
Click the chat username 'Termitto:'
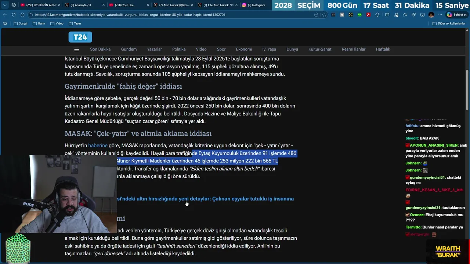click(x=413, y=227)
